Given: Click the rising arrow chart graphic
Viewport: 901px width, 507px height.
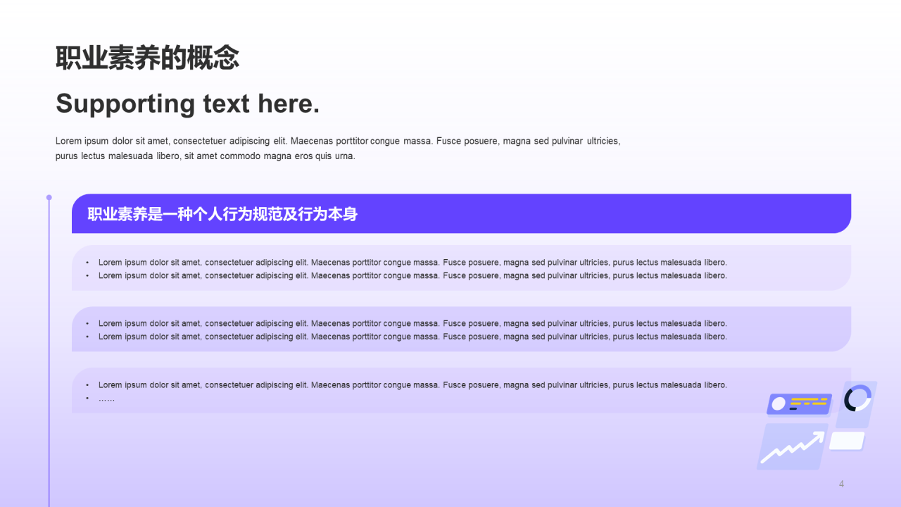Looking at the screenshot, I should (793, 446).
